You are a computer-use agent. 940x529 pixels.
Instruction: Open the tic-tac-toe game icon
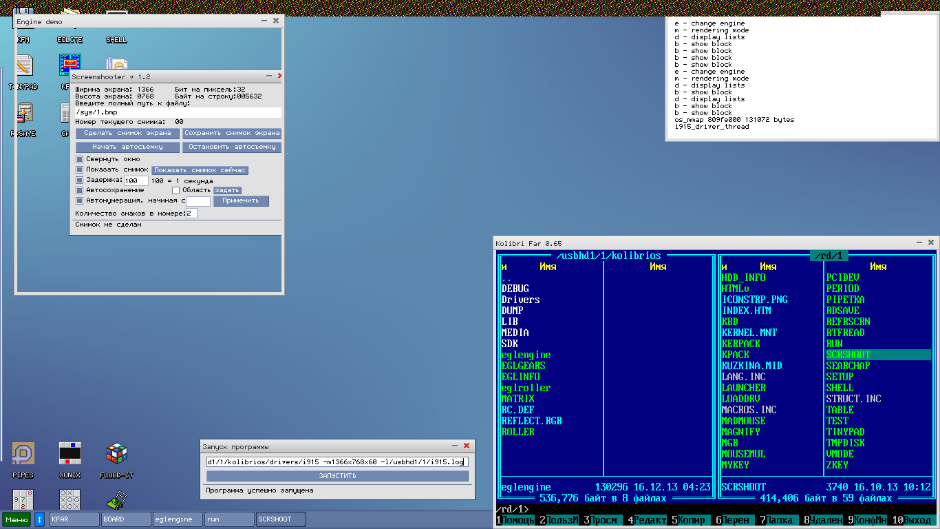(70, 499)
